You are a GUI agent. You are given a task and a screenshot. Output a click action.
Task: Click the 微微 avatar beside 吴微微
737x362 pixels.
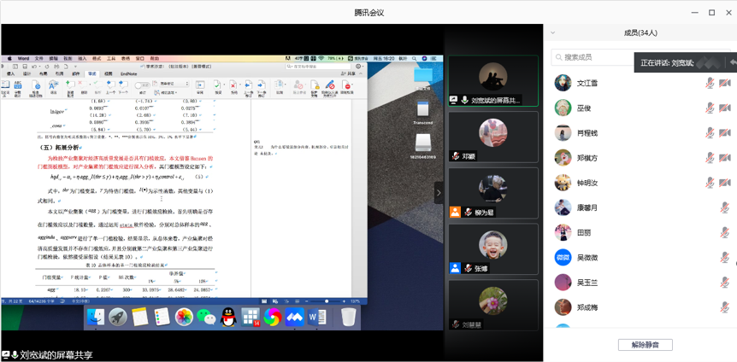(563, 257)
